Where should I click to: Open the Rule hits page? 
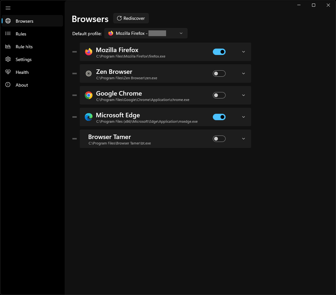tap(32, 47)
